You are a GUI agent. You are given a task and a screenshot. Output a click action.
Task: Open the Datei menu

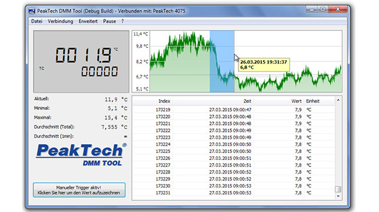tap(37, 21)
